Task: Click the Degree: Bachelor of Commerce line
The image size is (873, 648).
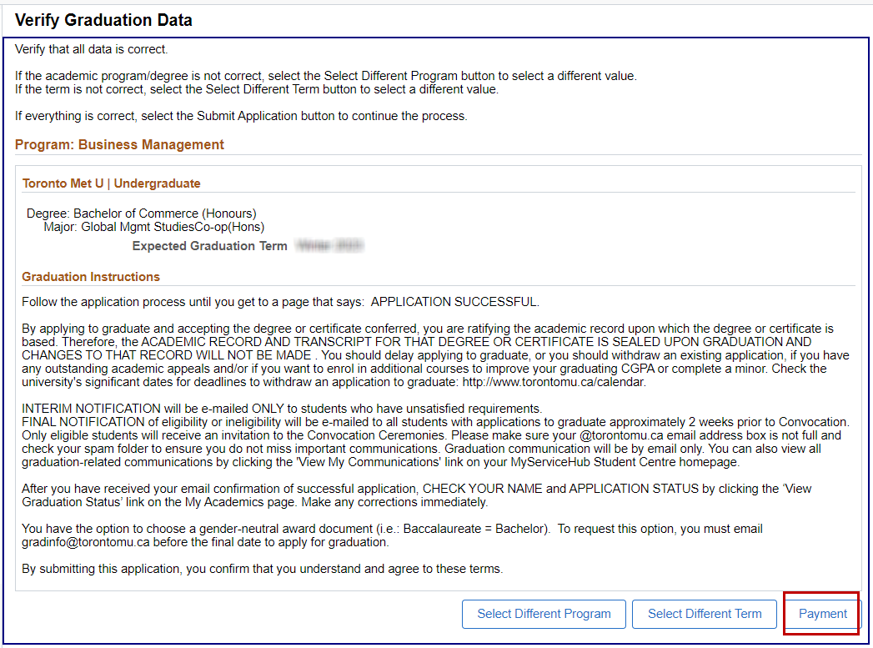Action: pos(141,213)
